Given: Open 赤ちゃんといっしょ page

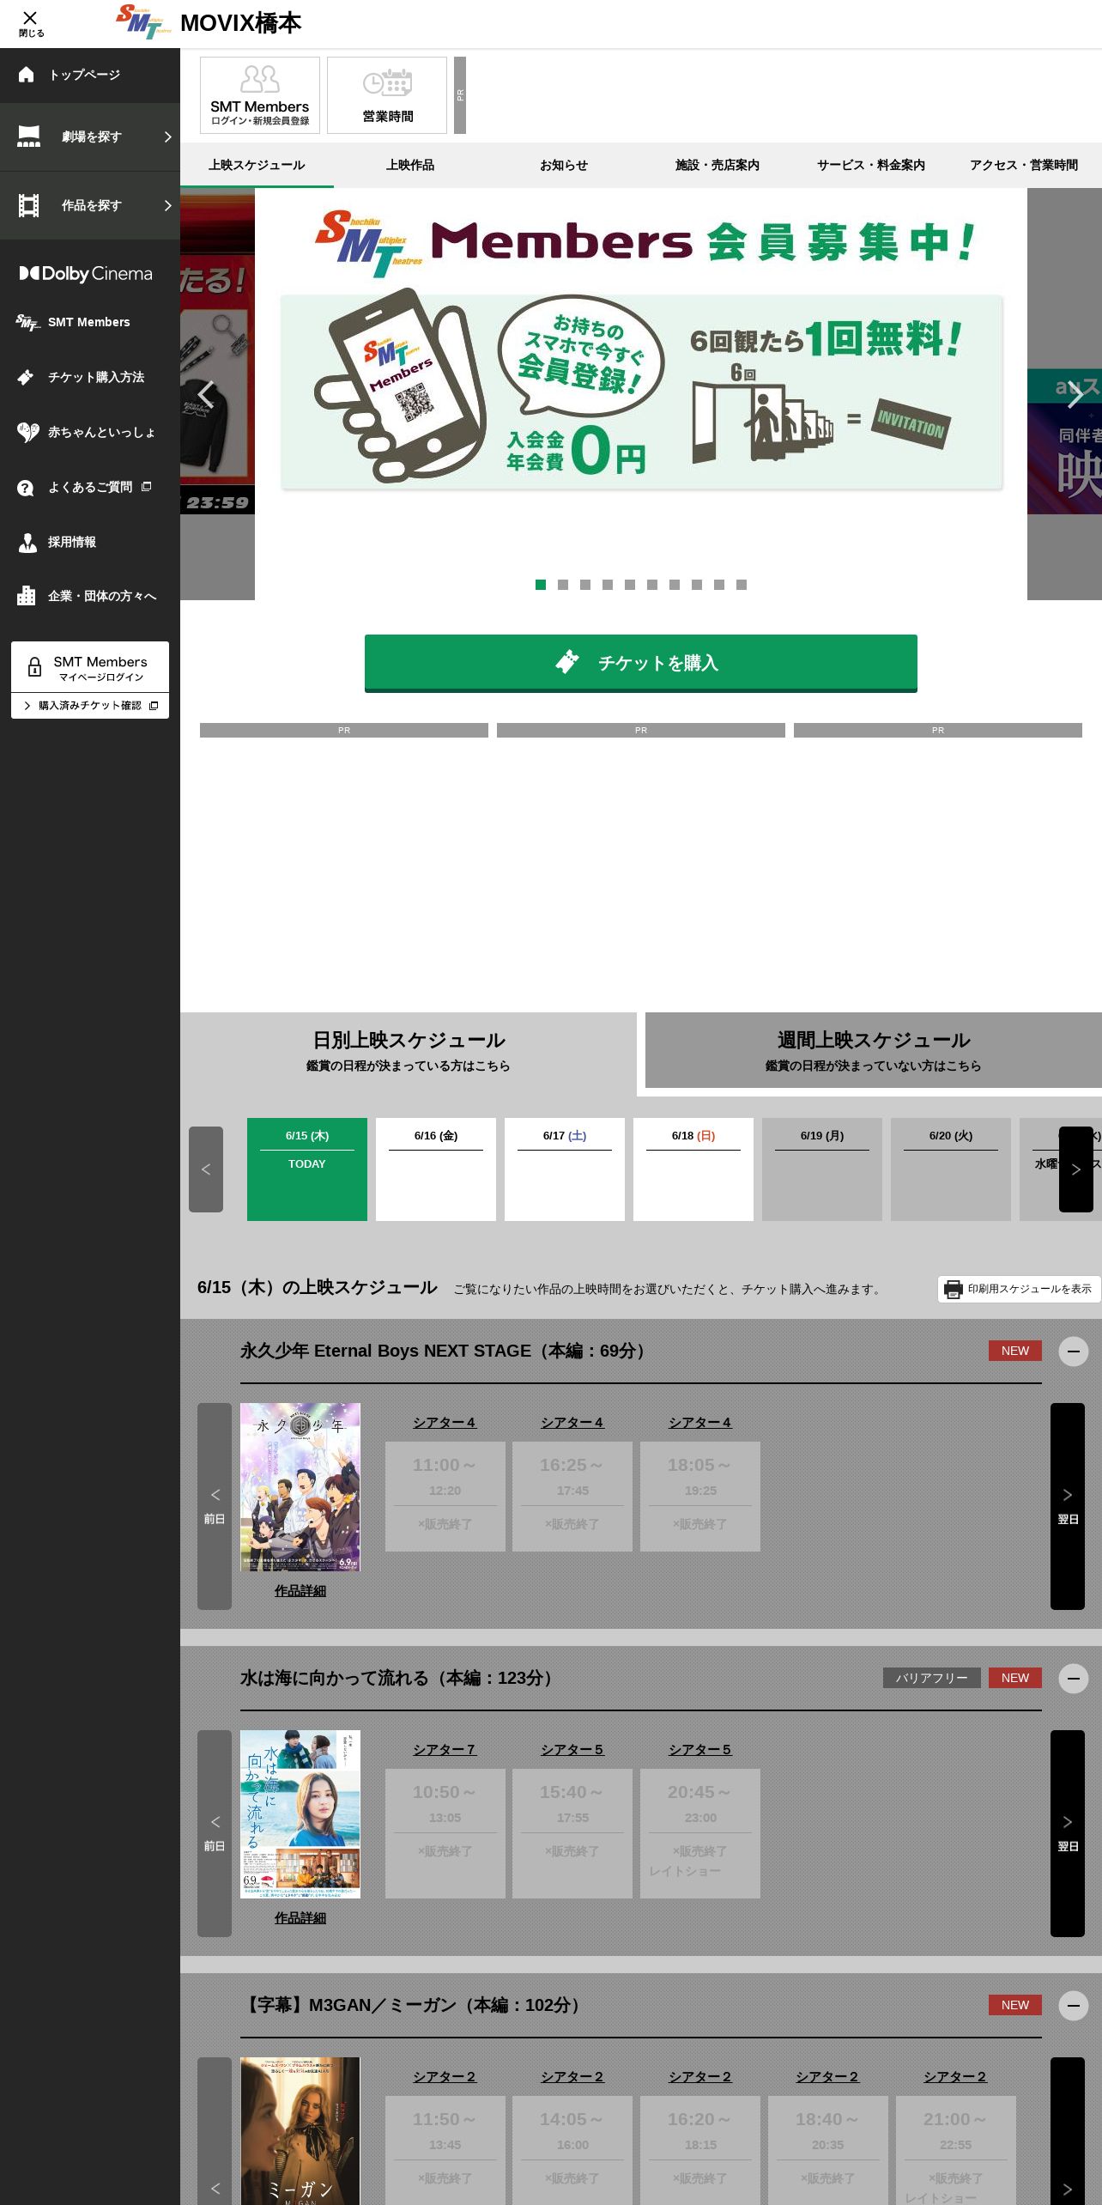Looking at the screenshot, I should 89,432.
